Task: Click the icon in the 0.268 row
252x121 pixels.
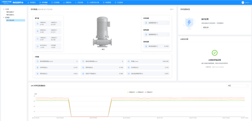Action: tap(83, 73)
